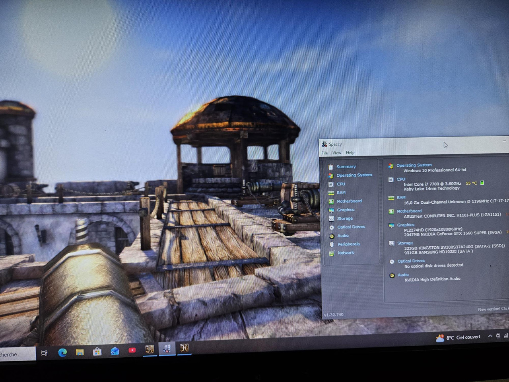Click the Speccy logo in title bar
The height and width of the screenshot is (382, 509).
[x=324, y=144]
